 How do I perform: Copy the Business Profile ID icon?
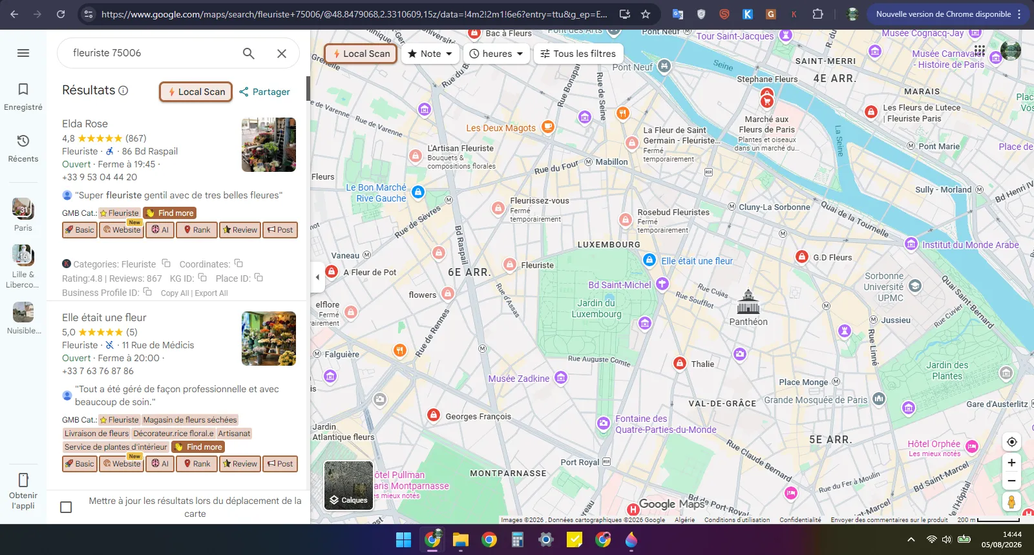[147, 292]
